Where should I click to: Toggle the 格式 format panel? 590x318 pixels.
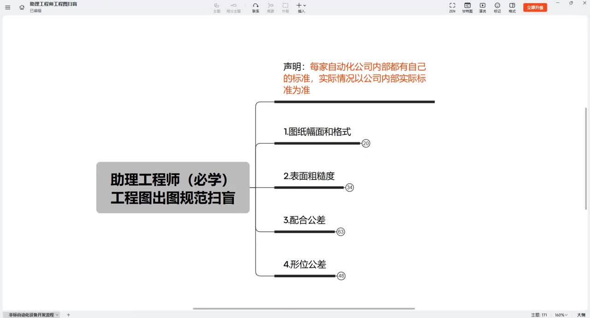click(512, 7)
